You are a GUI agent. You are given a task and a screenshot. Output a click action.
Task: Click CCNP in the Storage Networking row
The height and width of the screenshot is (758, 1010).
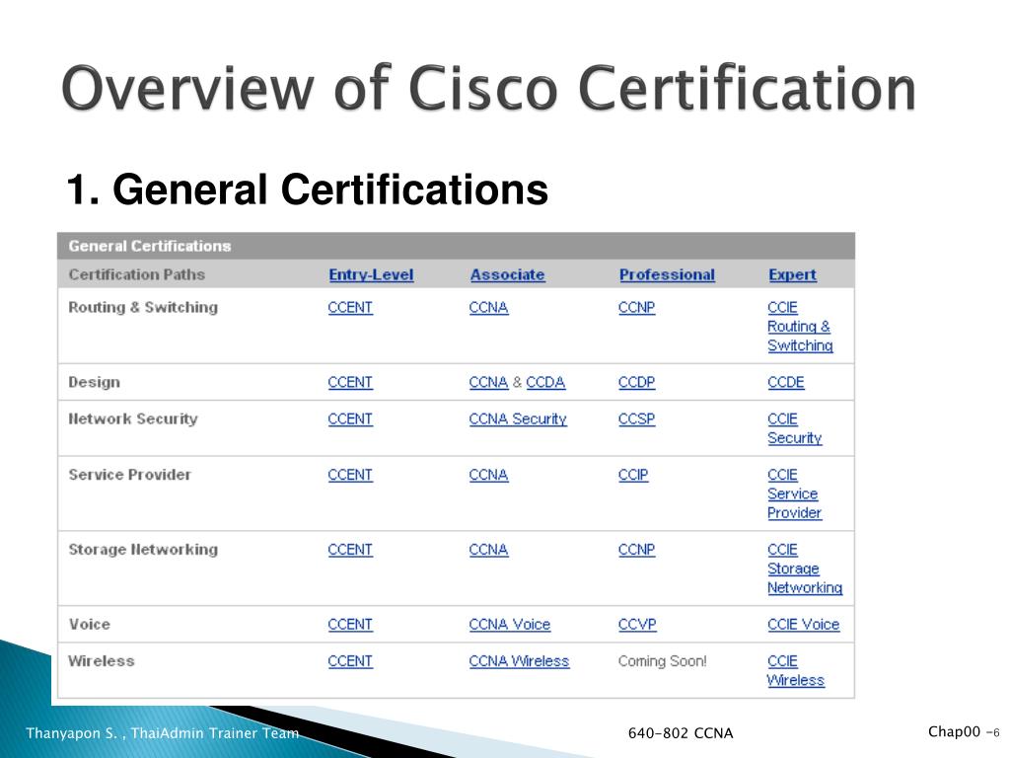637,550
